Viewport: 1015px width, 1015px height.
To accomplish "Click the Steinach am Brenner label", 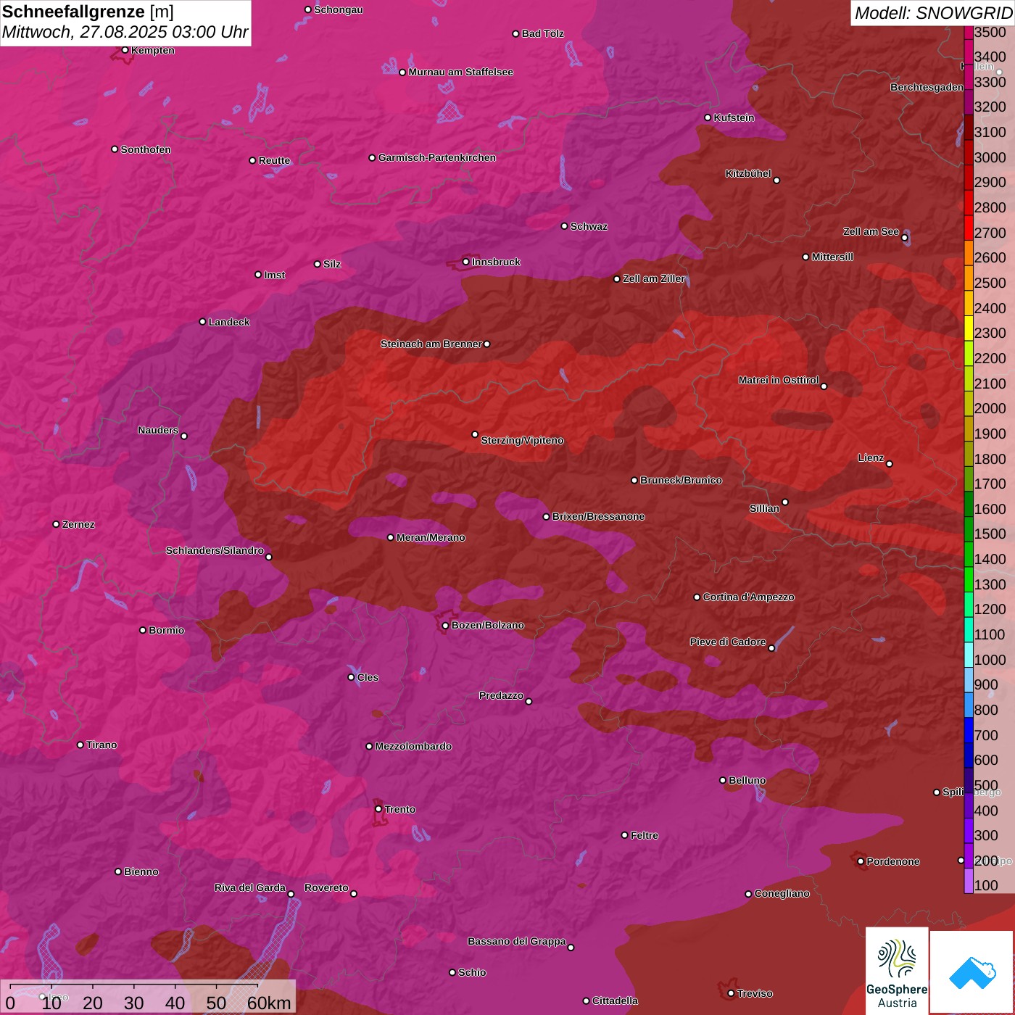I will pos(431,344).
